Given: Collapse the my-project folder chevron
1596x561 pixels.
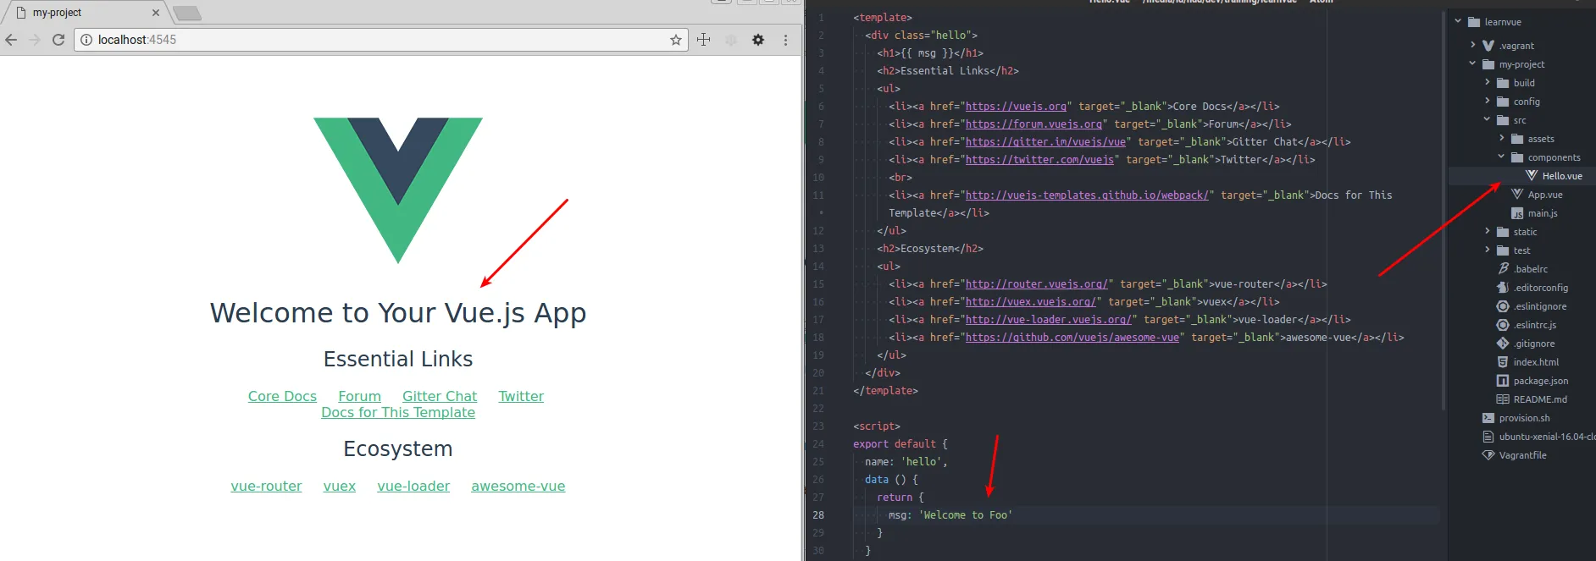Looking at the screenshot, I should [x=1472, y=63].
